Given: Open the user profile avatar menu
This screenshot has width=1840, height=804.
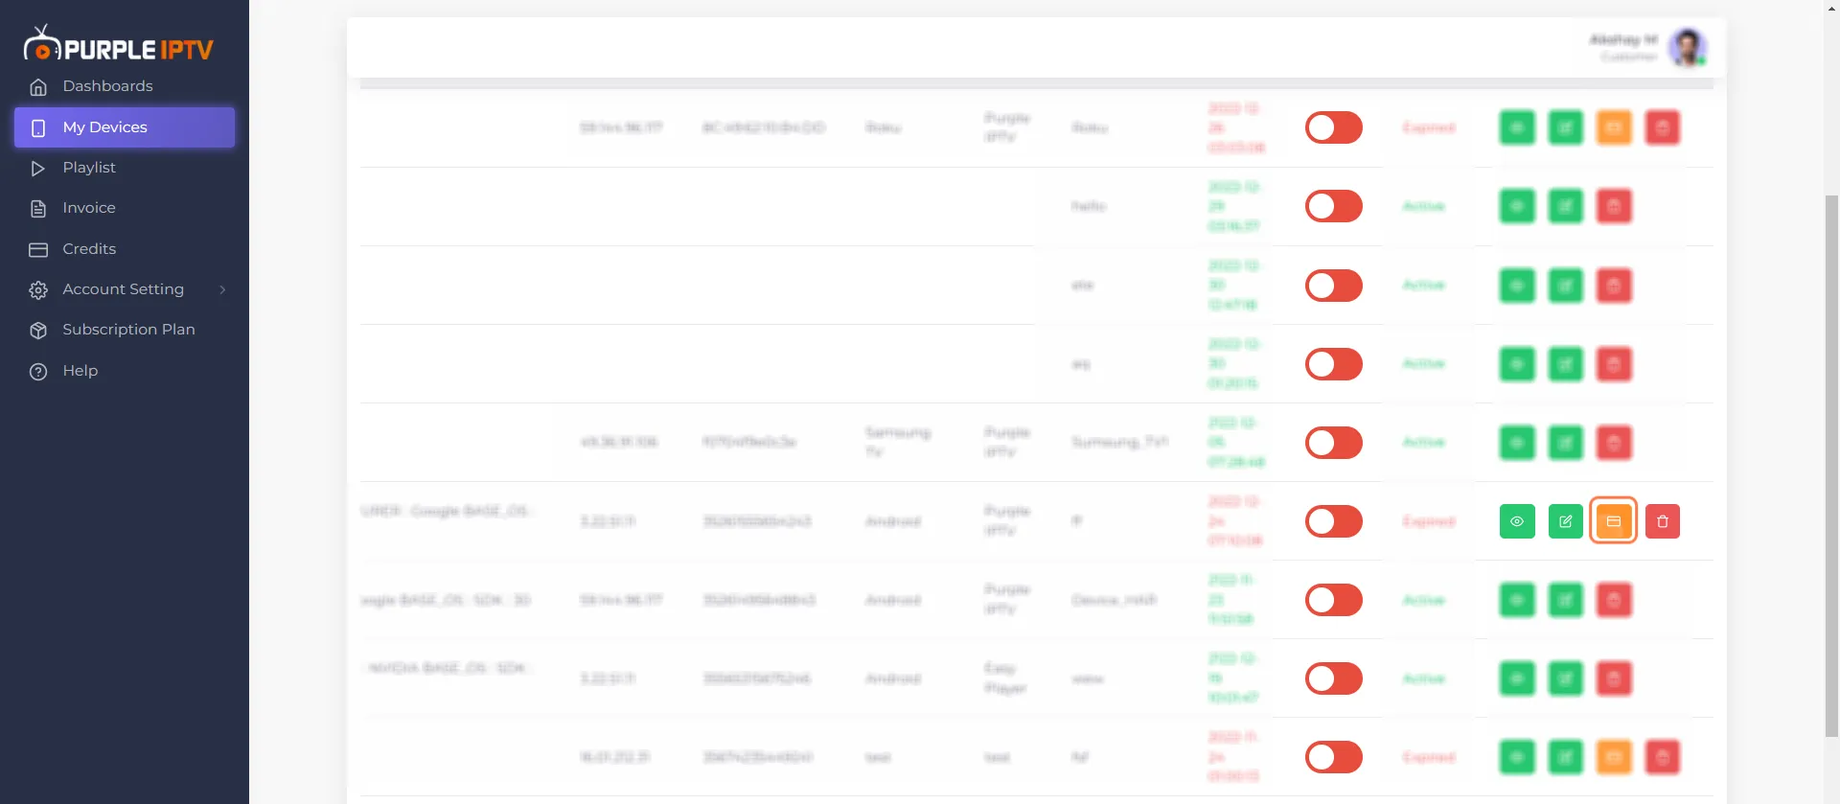Looking at the screenshot, I should point(1687,48).
